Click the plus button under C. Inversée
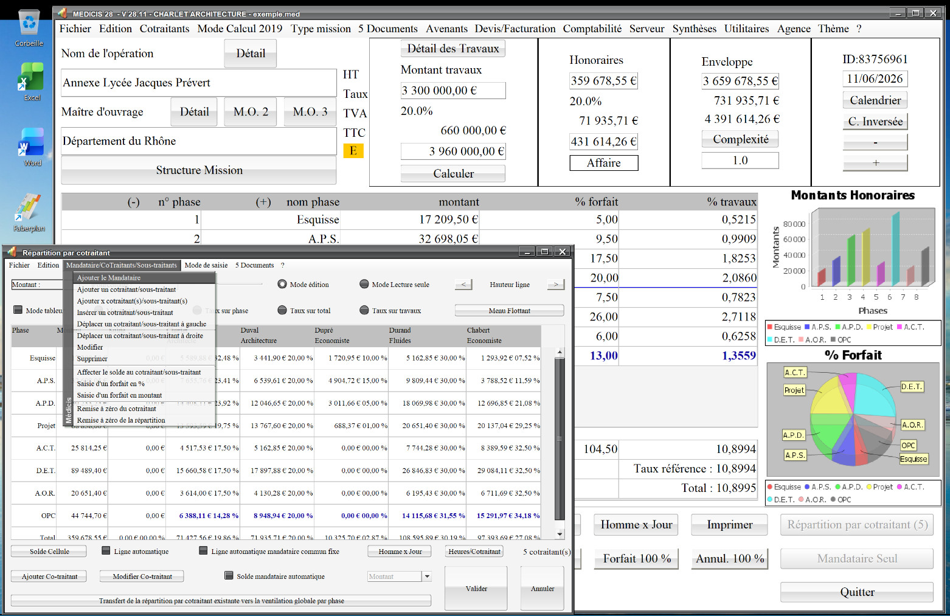The height and width of the screenshot is (616, 950). (875, 162)
